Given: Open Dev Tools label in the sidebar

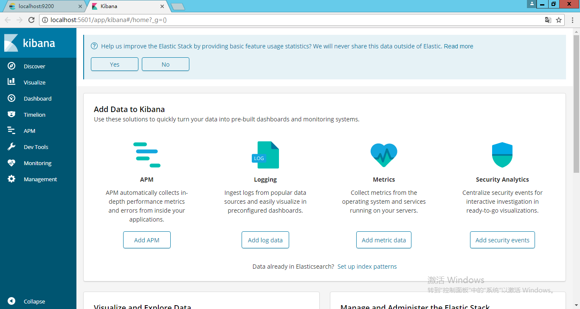Looking at the screenshot, I should tap(36, 147).
